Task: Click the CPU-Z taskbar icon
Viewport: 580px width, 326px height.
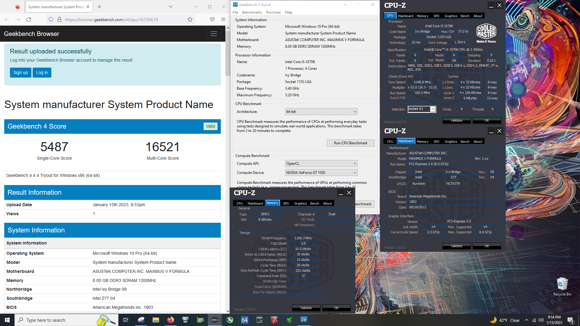Action: pyautogui.click(x=215, y=320)
